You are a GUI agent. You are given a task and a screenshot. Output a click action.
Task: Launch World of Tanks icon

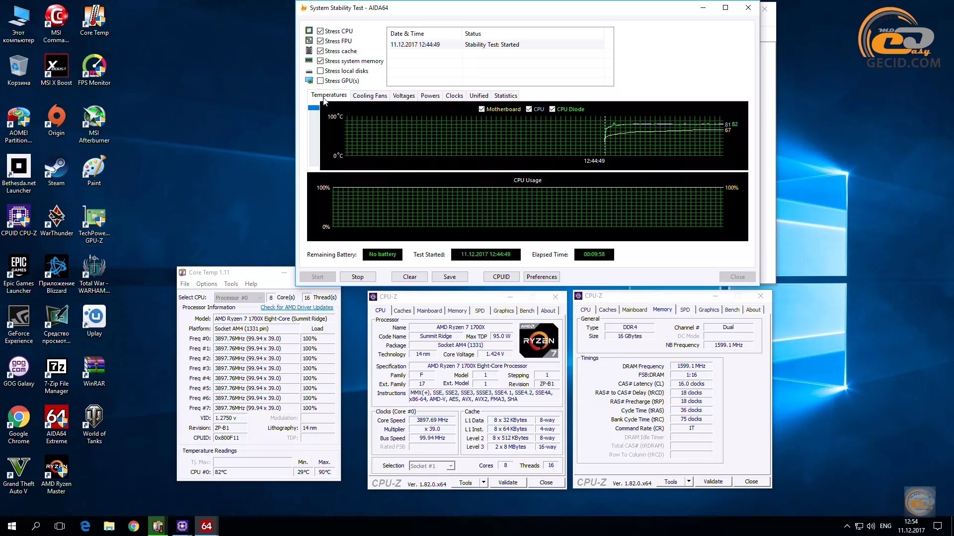click(94, 425)
